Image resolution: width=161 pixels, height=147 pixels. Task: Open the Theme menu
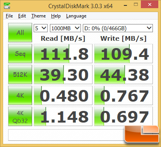click(39, 16)
